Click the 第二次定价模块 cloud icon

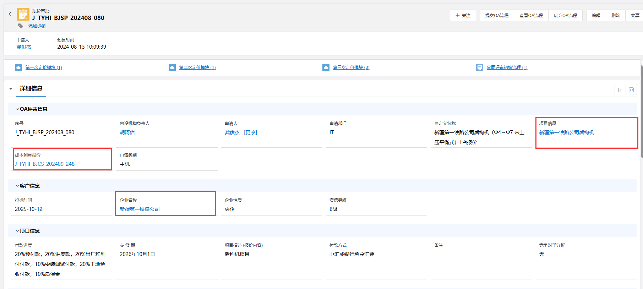click(x=172, y=67)
